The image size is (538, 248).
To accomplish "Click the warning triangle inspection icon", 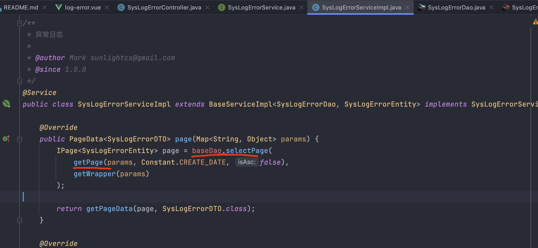I will pyautogui.click(x=535, y=22).
